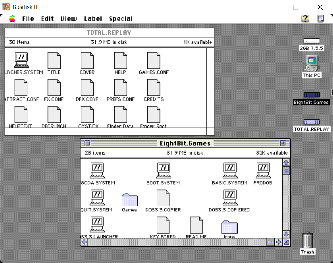Click '35K available' in EightBit.Games header

click(x=272, y=153)
